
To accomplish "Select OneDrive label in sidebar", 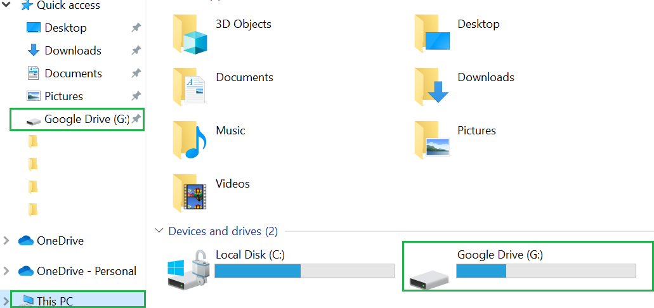I will [60, 240].
